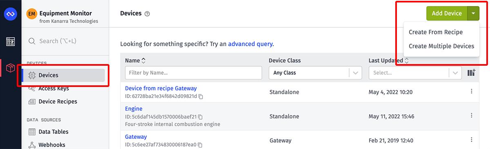Open the advanced query link

pos(250,44)
